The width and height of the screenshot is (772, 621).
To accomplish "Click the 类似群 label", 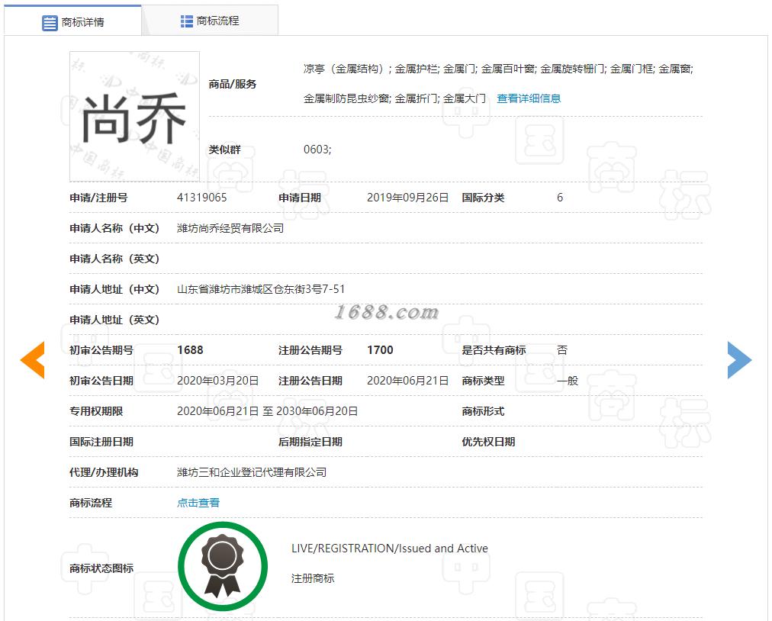I will point(224,150).
